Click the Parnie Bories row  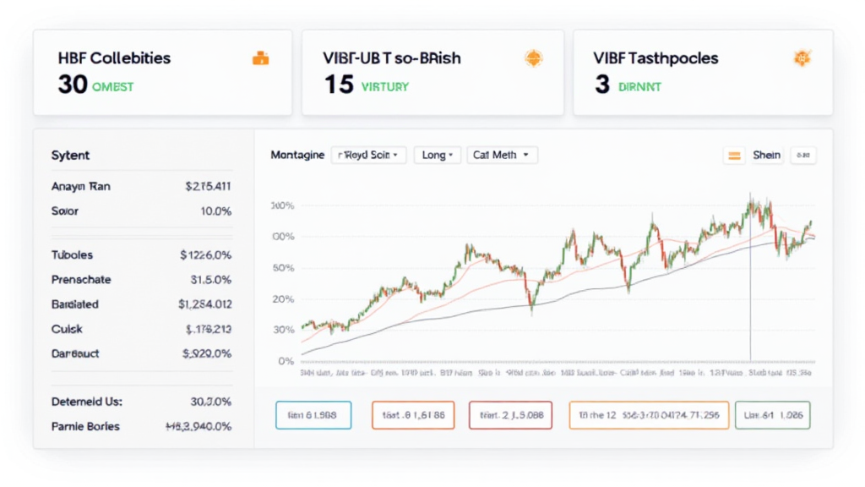[x=141, y=426]
